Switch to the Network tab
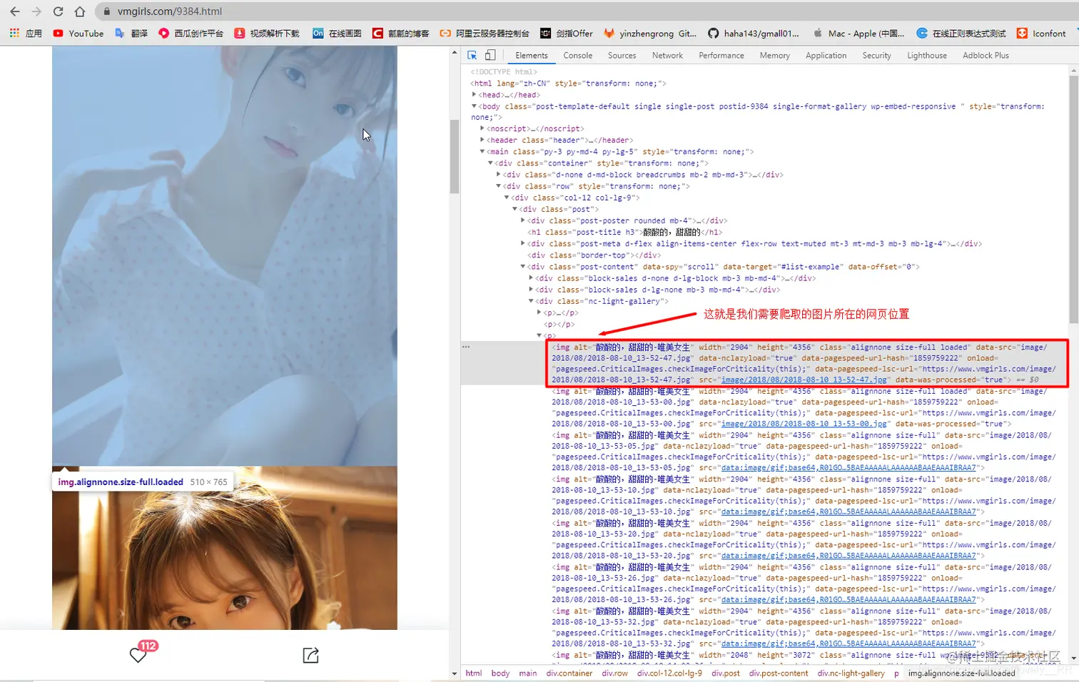1079x682 pixels. 667,55
